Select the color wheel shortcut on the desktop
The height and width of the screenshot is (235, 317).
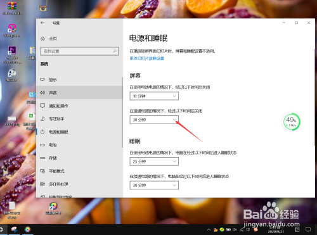tap(53, 208)
